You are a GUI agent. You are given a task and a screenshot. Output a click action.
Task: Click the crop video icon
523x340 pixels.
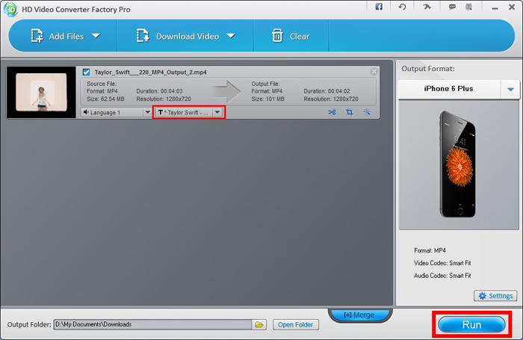[349, 112]
